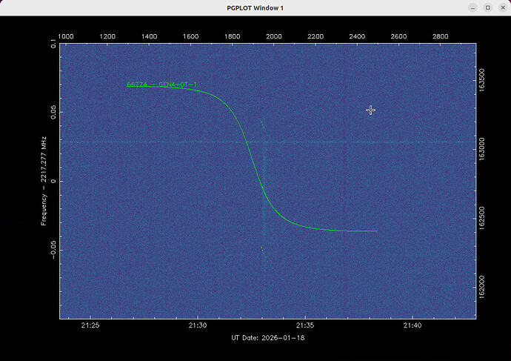Click the 21:25 tick label on time axis

tap(90, 325)
